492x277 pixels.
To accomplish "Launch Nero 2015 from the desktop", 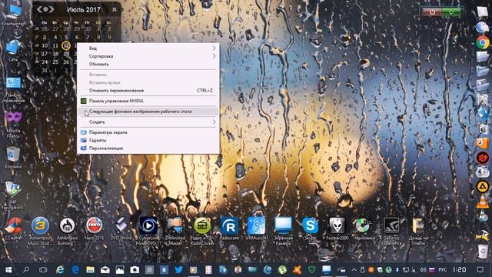I will (x=94, y=229).
